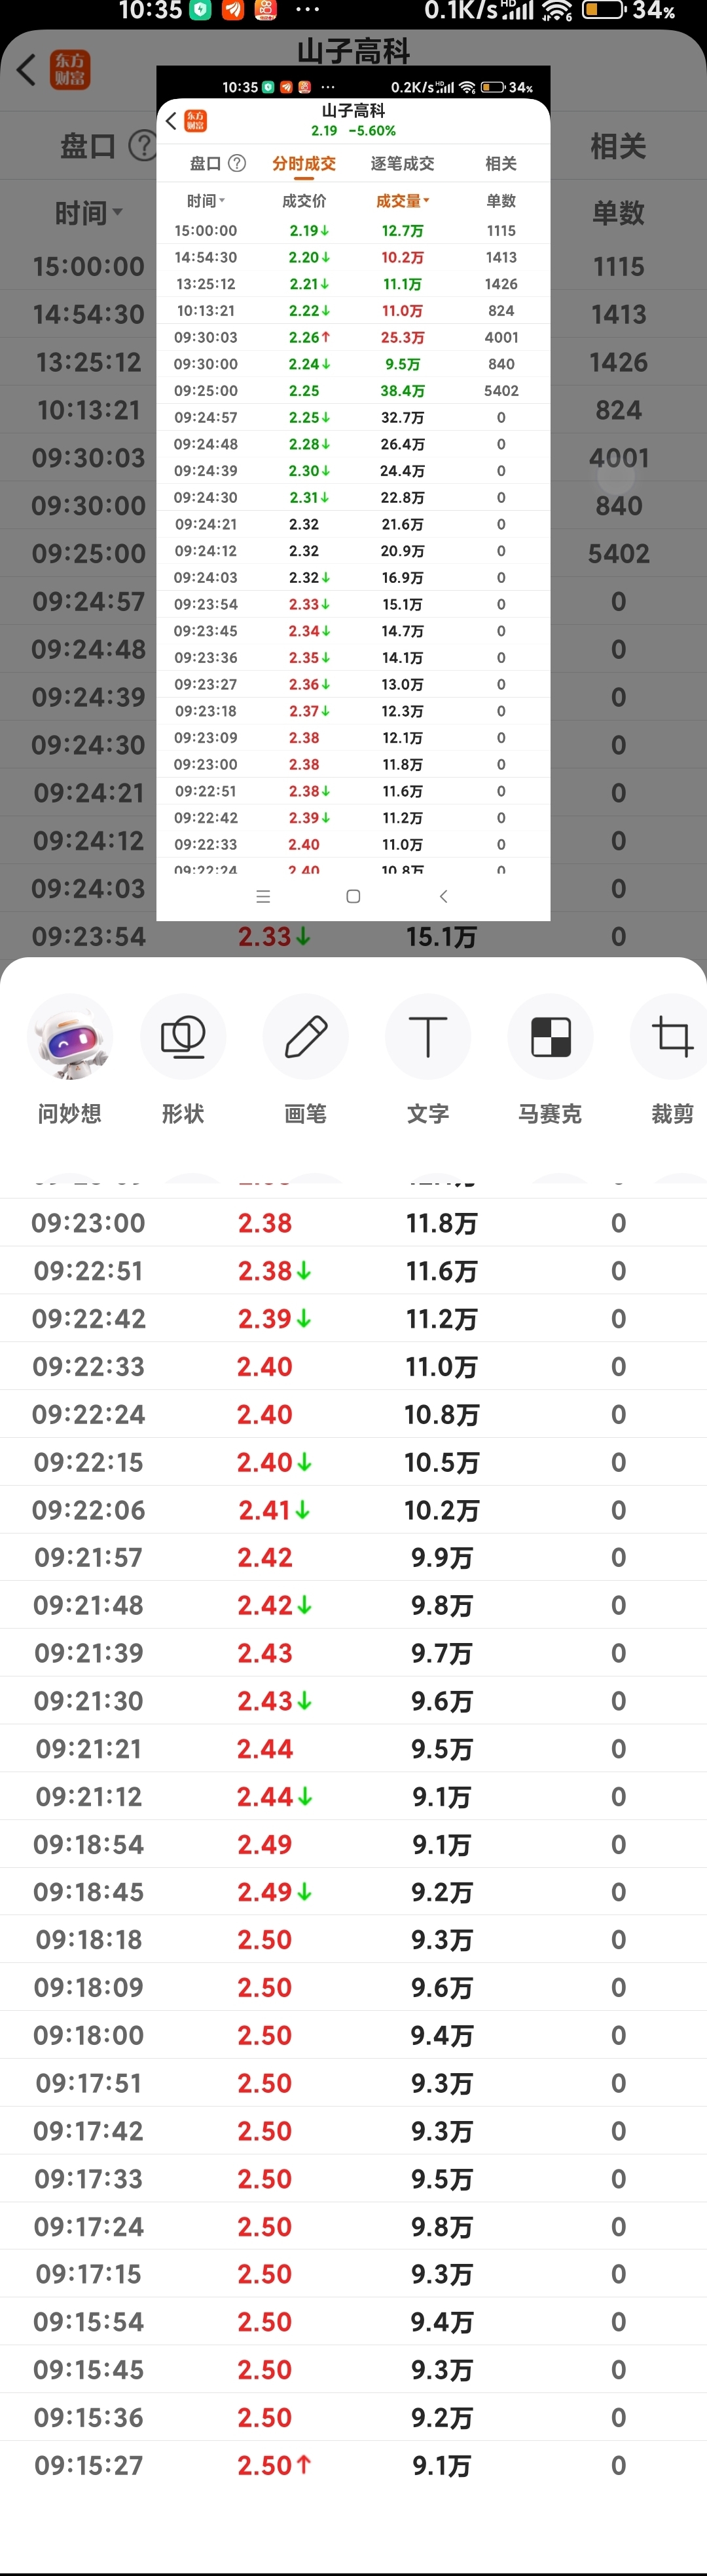The width and height of the screenshot is (707, 2576).
Task: Tap the volume 10.5万 in the list
Action: (441, 1462)
